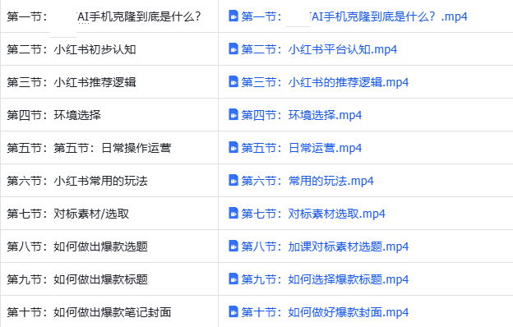Select the cell text 第九节：如何做出爆款标题
This screenshot has width=513, height=327.
(x=77, y=279)
